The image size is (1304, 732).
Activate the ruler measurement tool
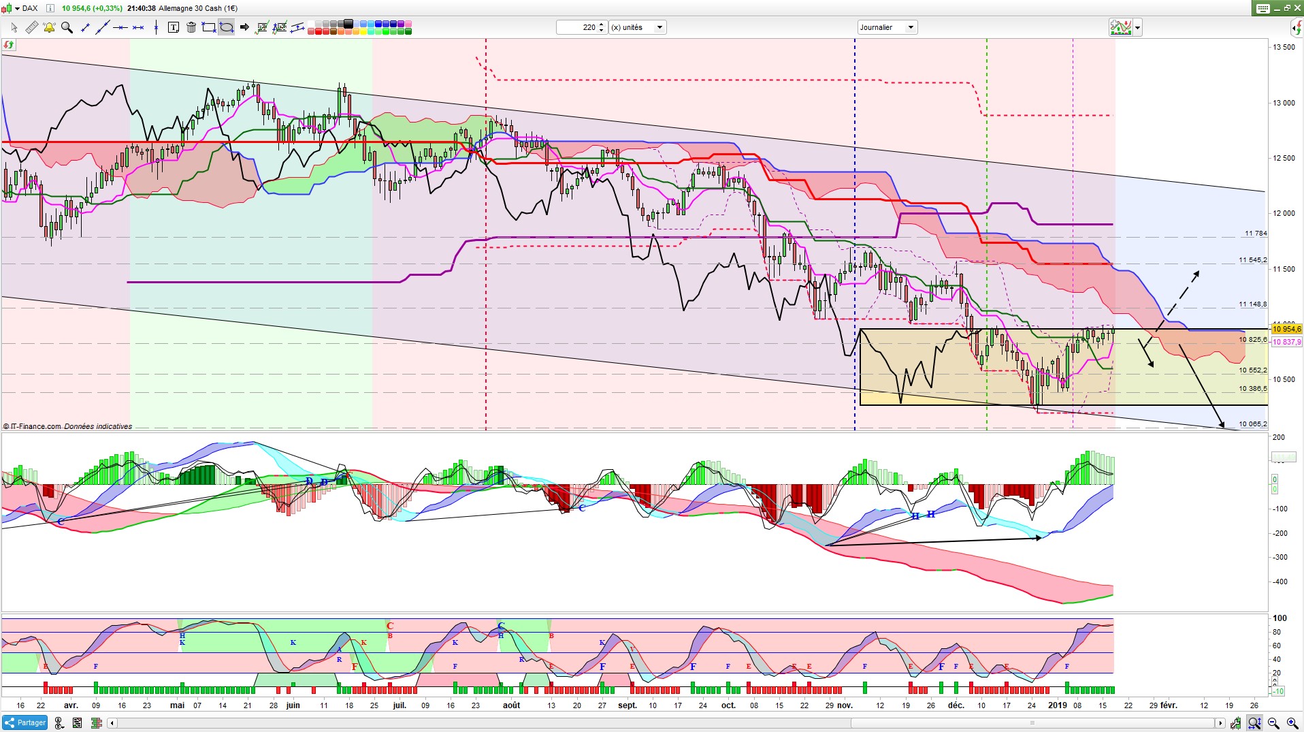click(x=31, y=27)
